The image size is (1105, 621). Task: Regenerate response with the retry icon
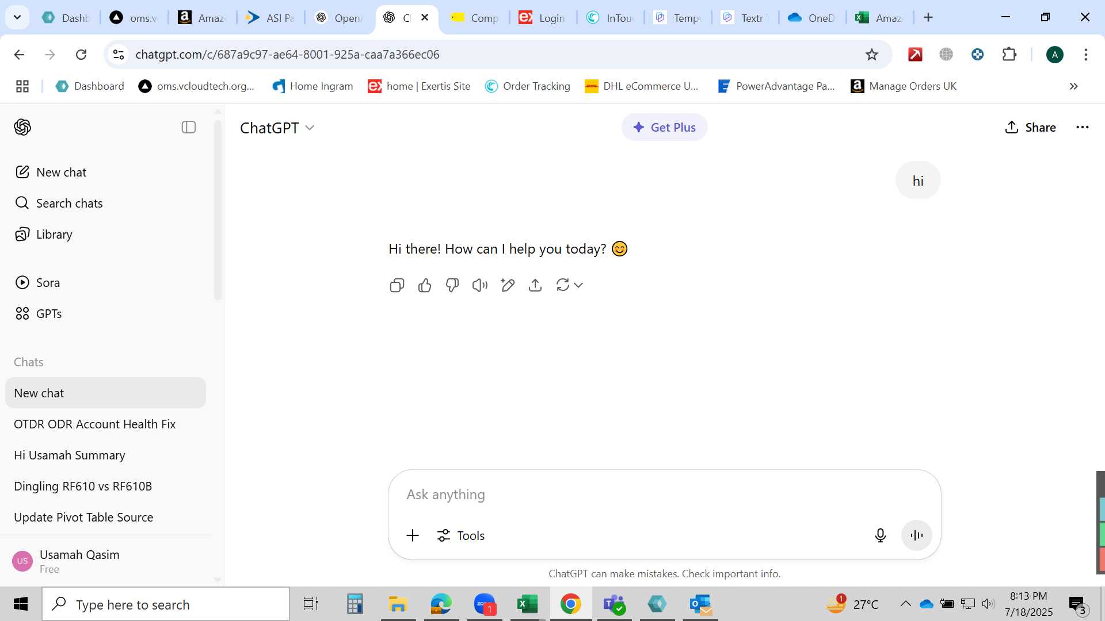(563, 285)
